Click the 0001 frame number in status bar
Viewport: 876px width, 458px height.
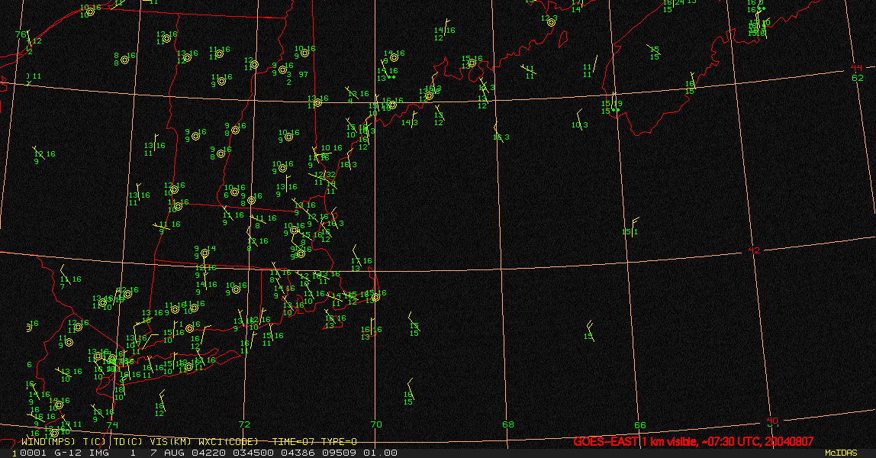point(34,453)
